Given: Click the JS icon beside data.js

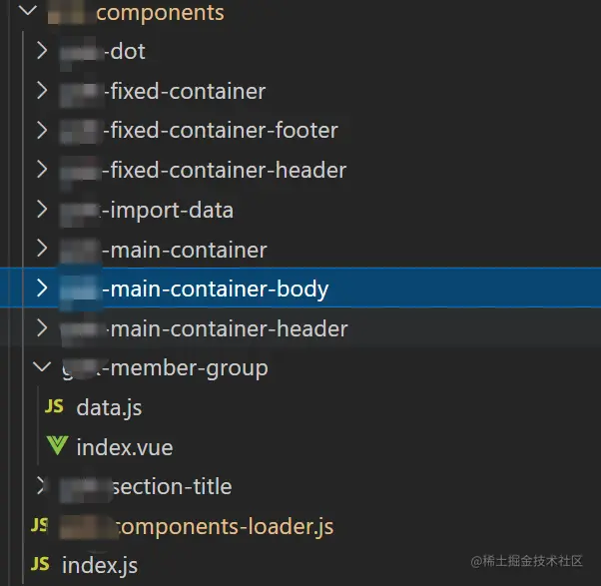Looking at the screenshot, I should tap(55, 407).
